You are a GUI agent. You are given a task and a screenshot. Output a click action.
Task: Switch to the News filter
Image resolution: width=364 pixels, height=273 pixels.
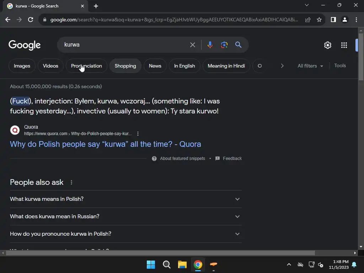tap(155, 66)
